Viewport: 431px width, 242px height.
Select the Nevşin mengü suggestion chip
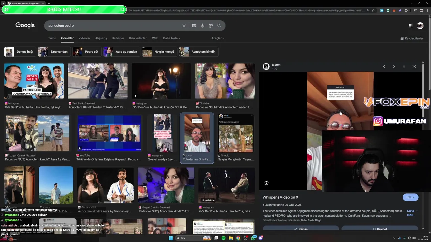coord(160,52)
